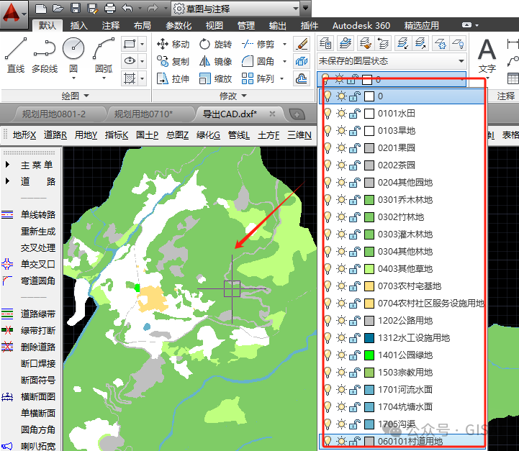
Task: Expand the 绘图 panel flyout
Action: point(76,96)
